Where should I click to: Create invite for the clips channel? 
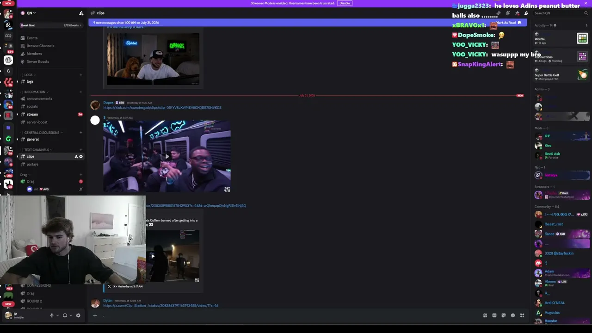(x=76, y=156)
